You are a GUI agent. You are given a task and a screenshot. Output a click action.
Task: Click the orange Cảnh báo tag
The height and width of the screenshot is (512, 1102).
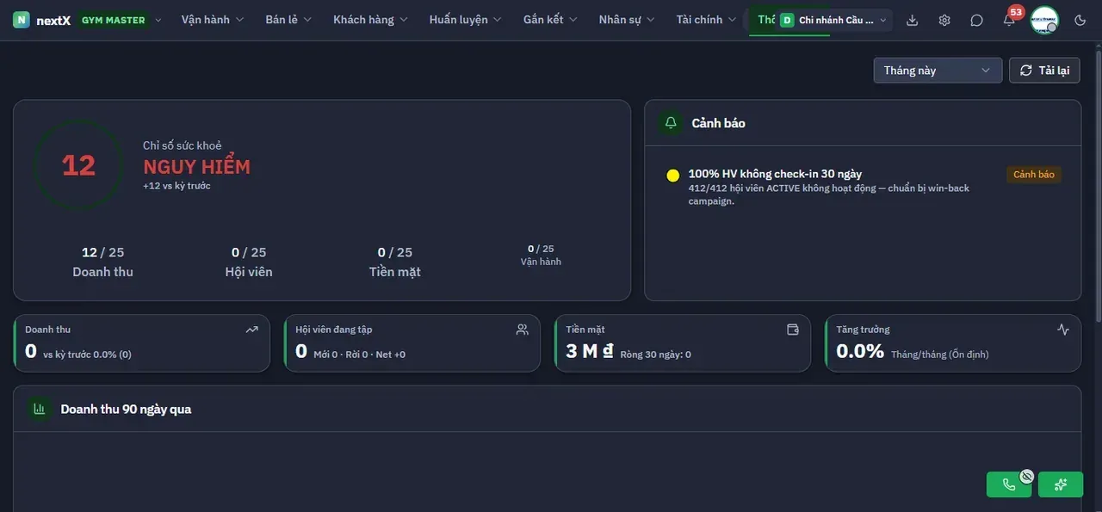(1034, 175)
